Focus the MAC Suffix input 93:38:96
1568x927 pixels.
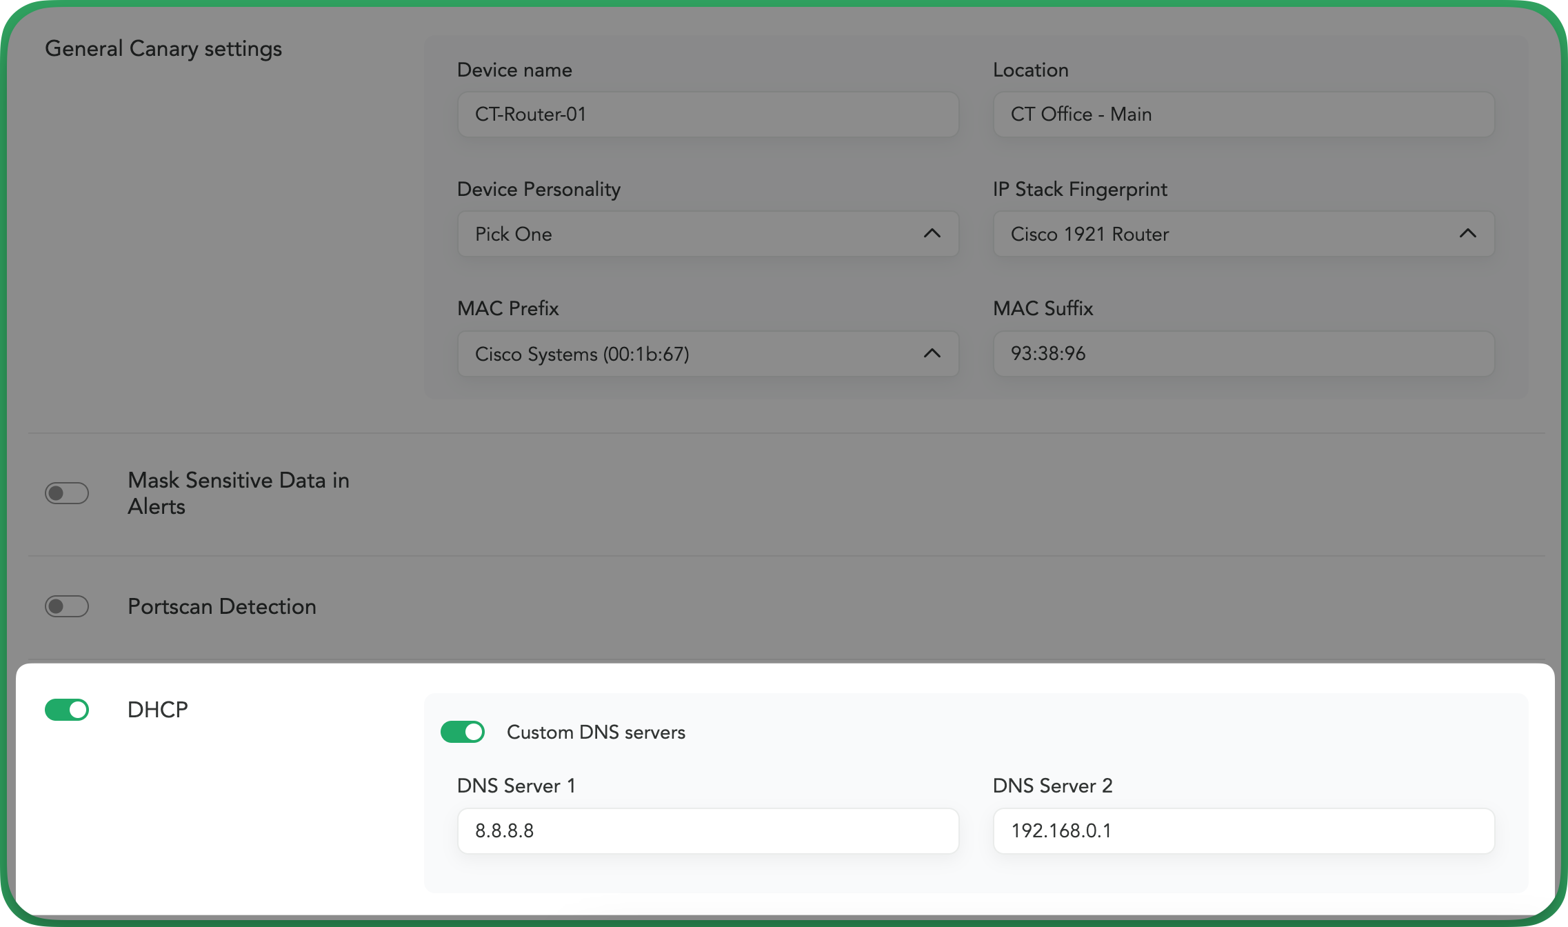click(x=1243, y=354)
